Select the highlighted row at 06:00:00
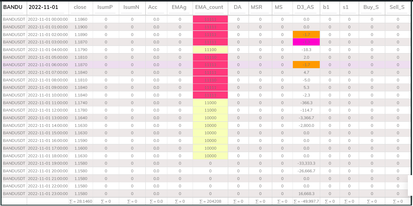The image size is (413, 206). [x=206, y=65]
